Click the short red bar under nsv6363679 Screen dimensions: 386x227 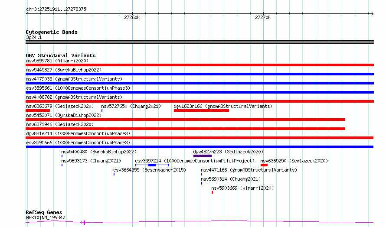tap(38, 110)
